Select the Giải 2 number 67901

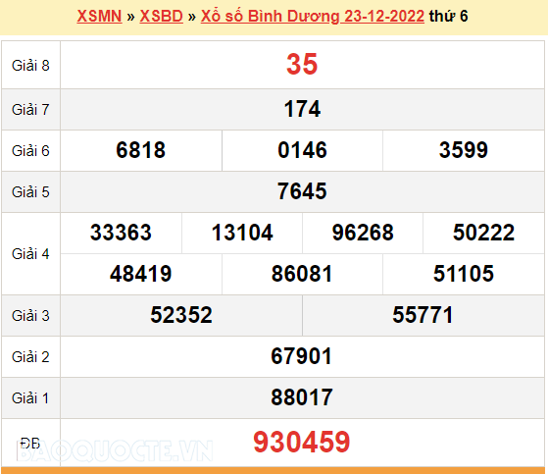(302, 356)
